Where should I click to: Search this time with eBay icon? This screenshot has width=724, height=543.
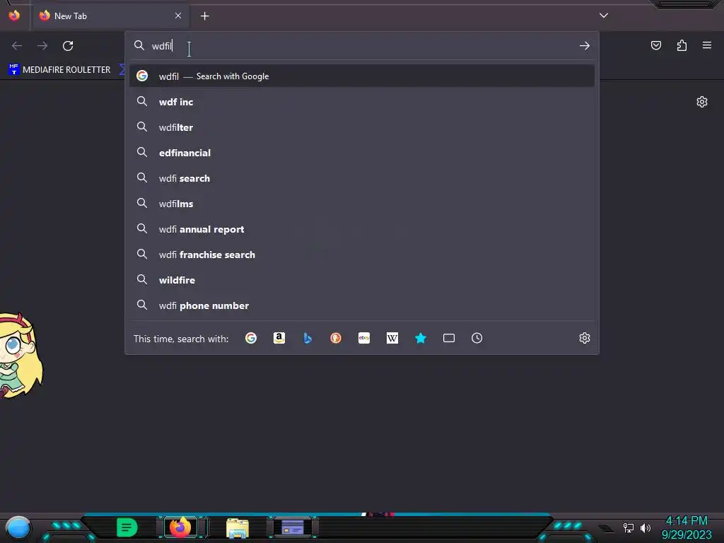coord(364,339)
